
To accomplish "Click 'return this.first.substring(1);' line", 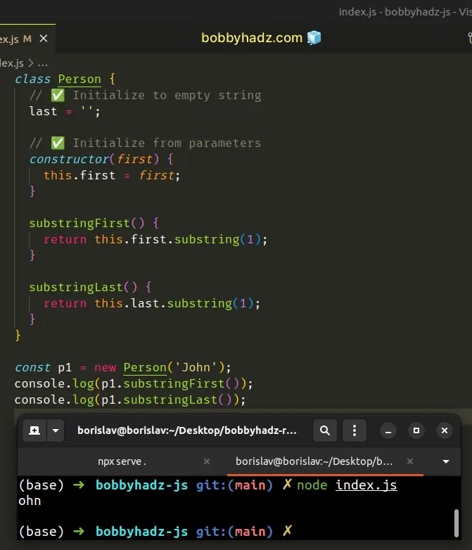I will (155, 240).
